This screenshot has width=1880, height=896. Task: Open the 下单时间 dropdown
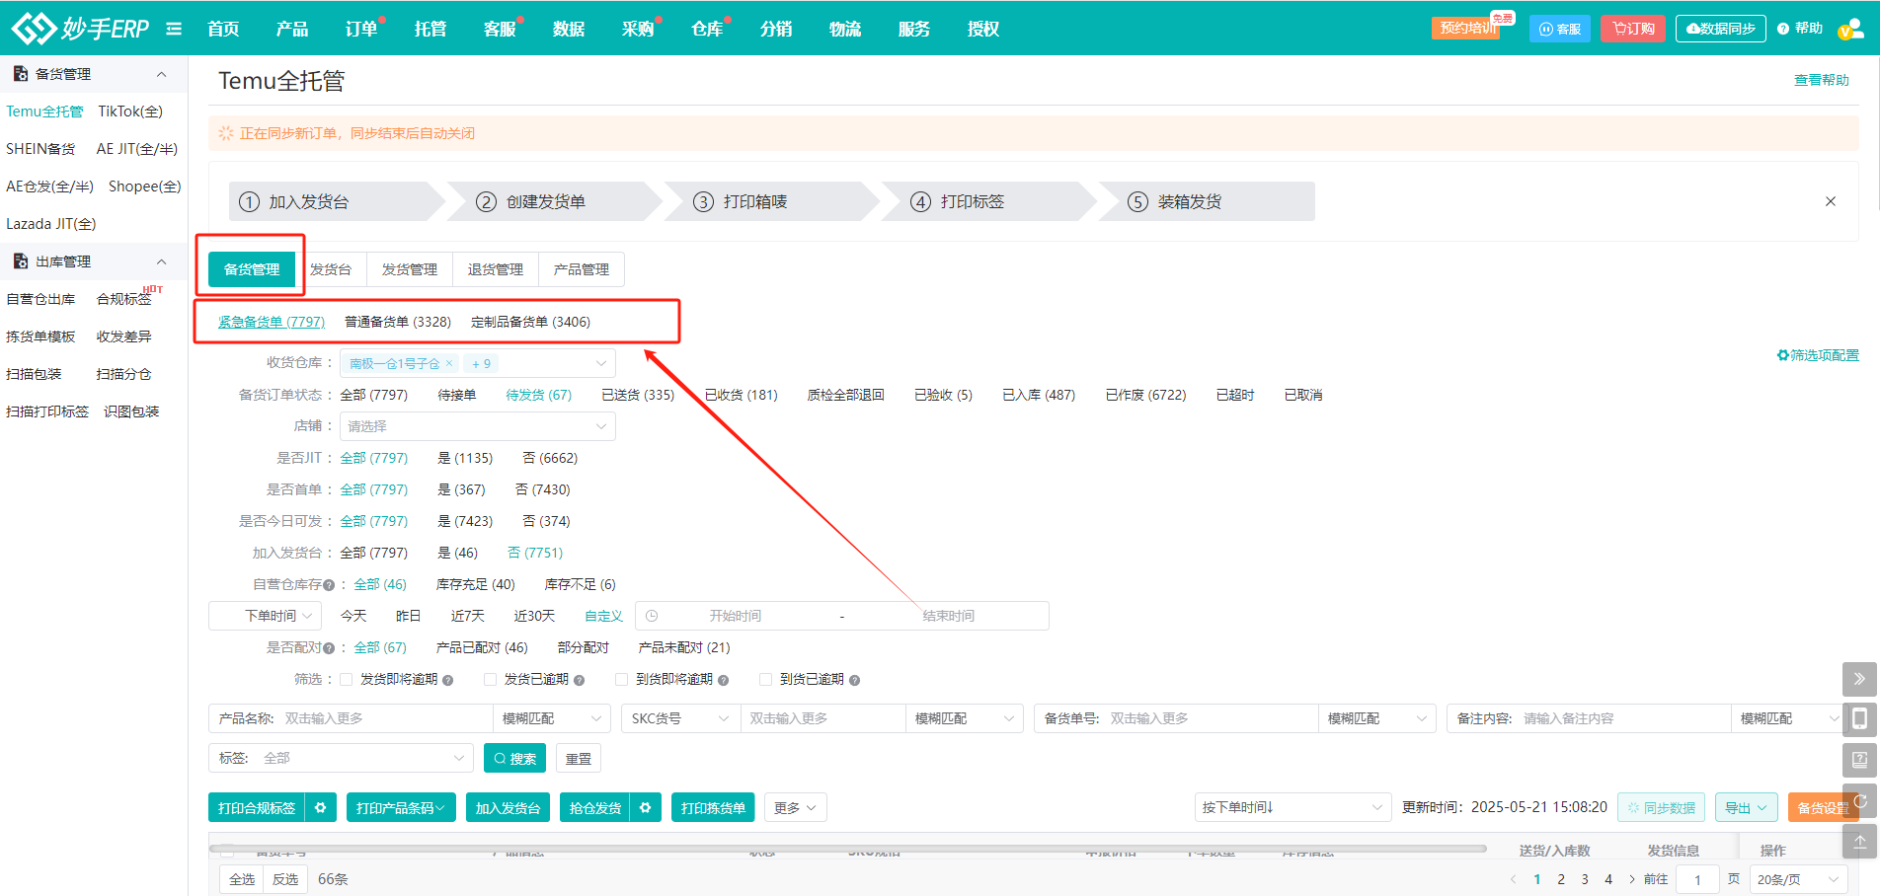point(266,616)
